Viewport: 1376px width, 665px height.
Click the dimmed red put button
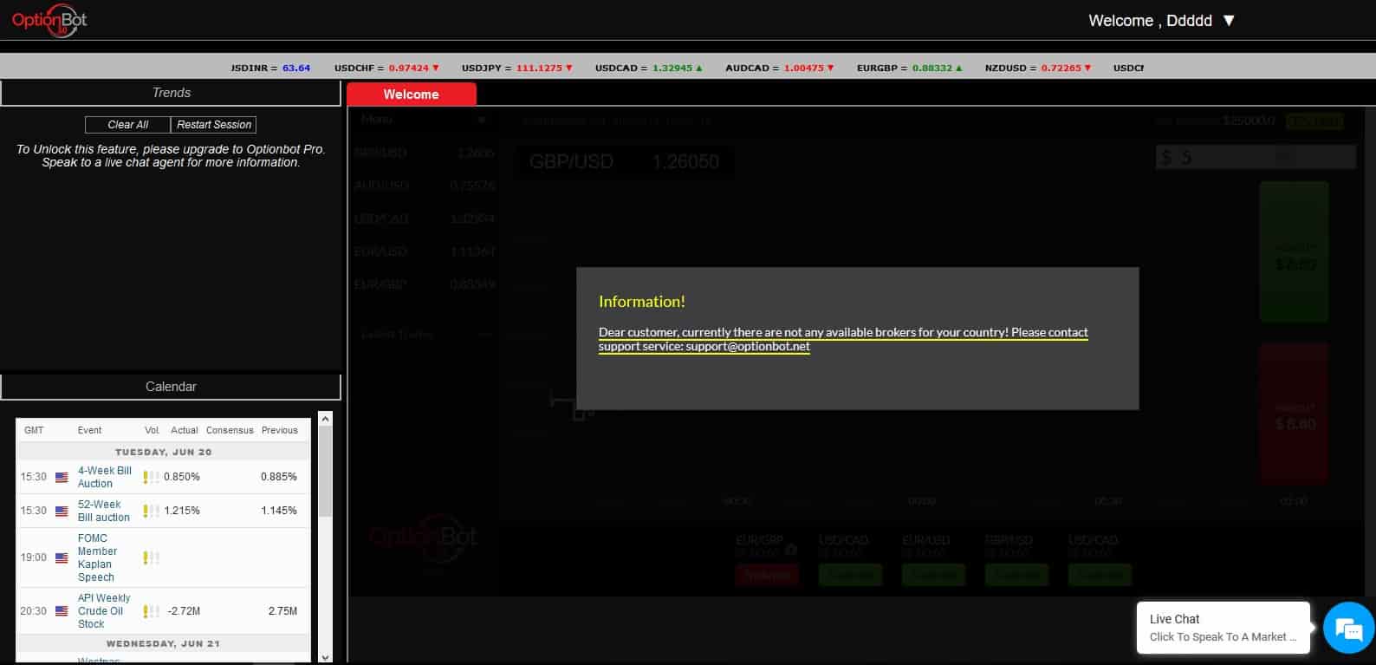(1294, 413)
